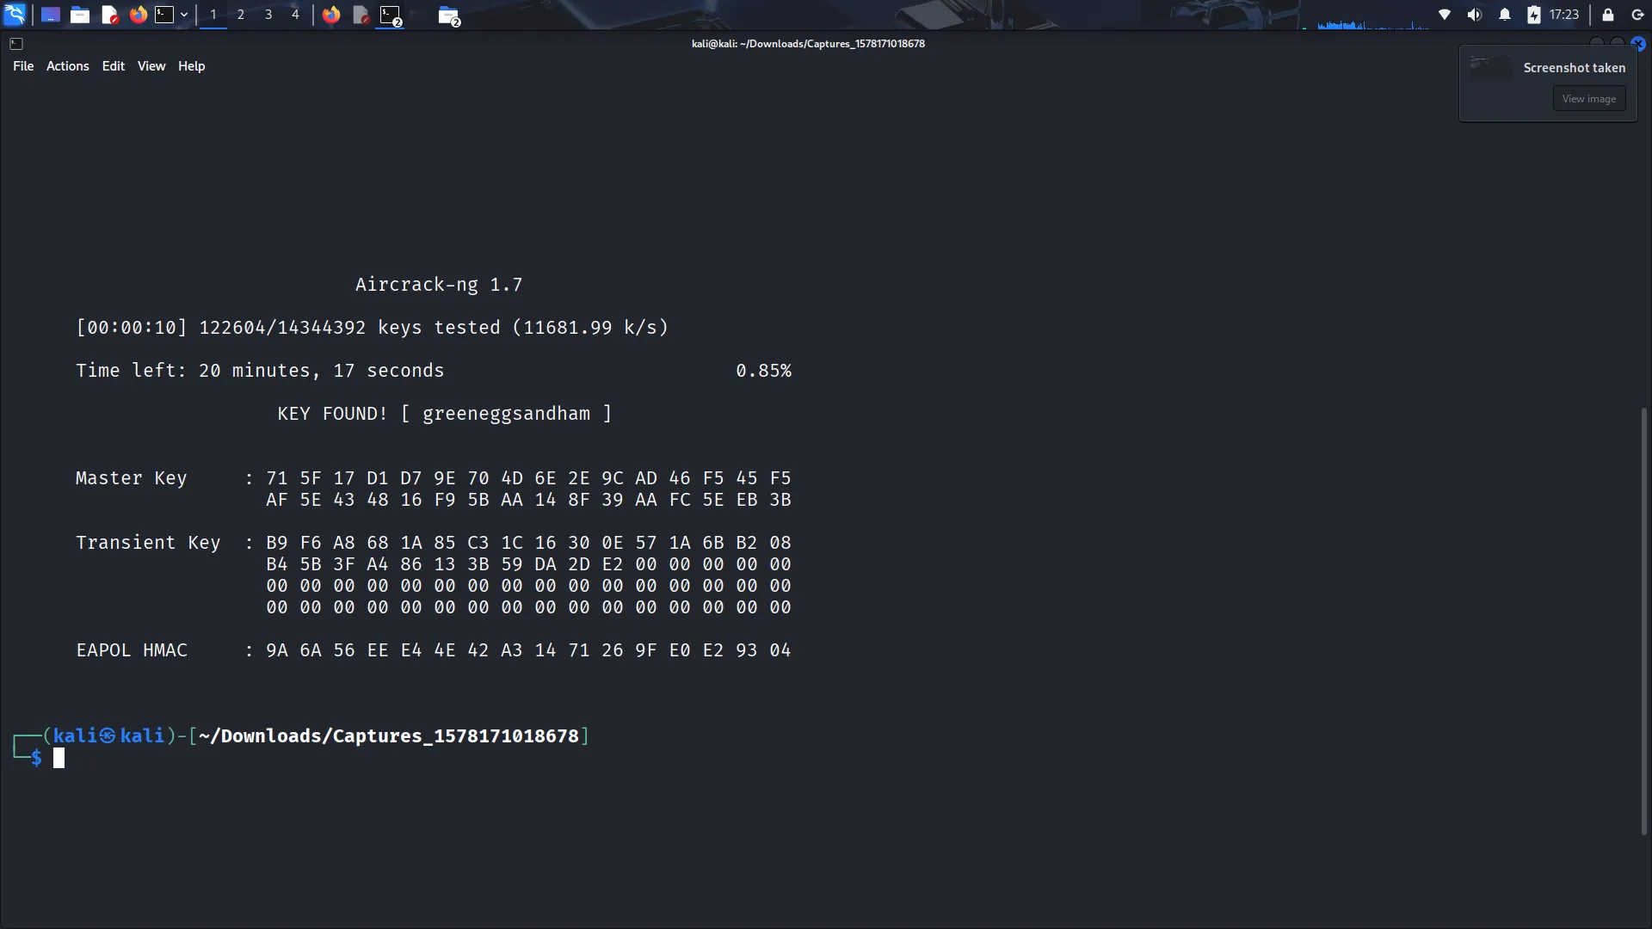The image size is (1652, 929).
Task: Open the network connections tray icon
Action: click(1445, 15)
